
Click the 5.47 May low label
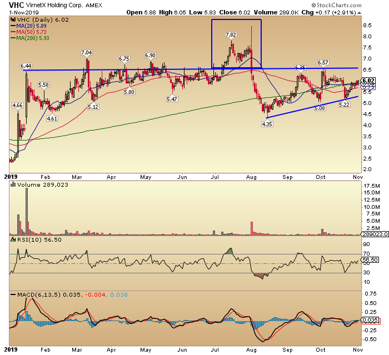point(172,99)
